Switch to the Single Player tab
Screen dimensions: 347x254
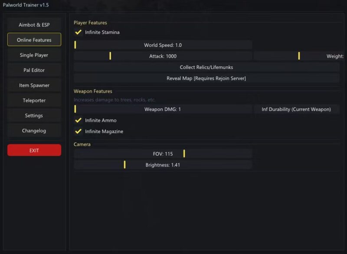pyautogui.click(x=34, y=55)
